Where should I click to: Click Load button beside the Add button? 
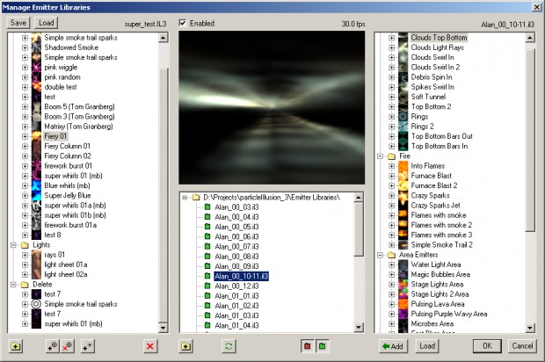[427, 346]
